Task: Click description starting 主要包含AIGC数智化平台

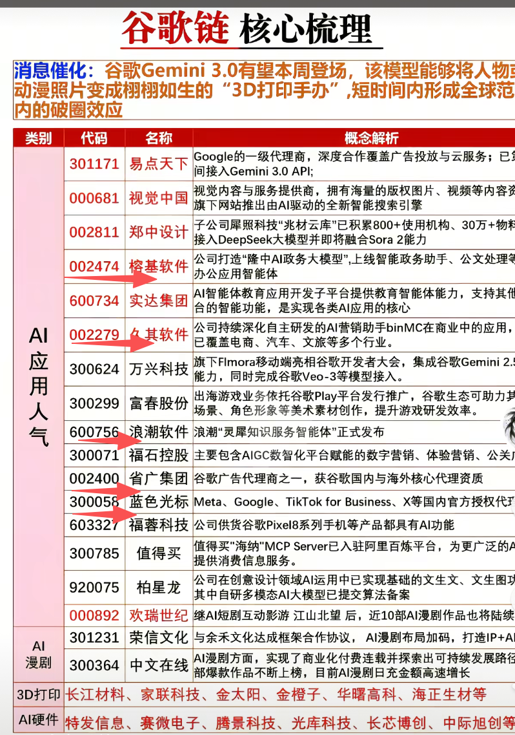Action: (354, 455)
